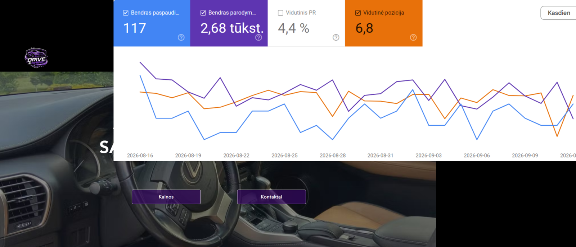The height and width of the screenshot is (247, 576).
Task: Click the 2026-08-16 axis date label
Action: (140, 155)
